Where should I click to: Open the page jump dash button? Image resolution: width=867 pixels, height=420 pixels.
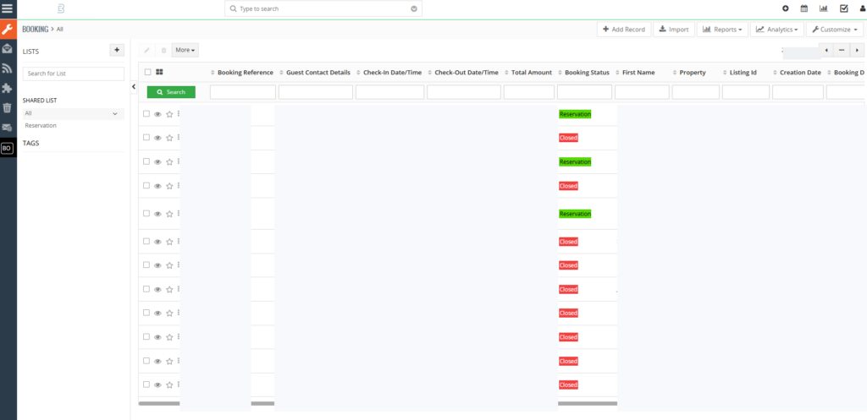click(x=842, y=50)
